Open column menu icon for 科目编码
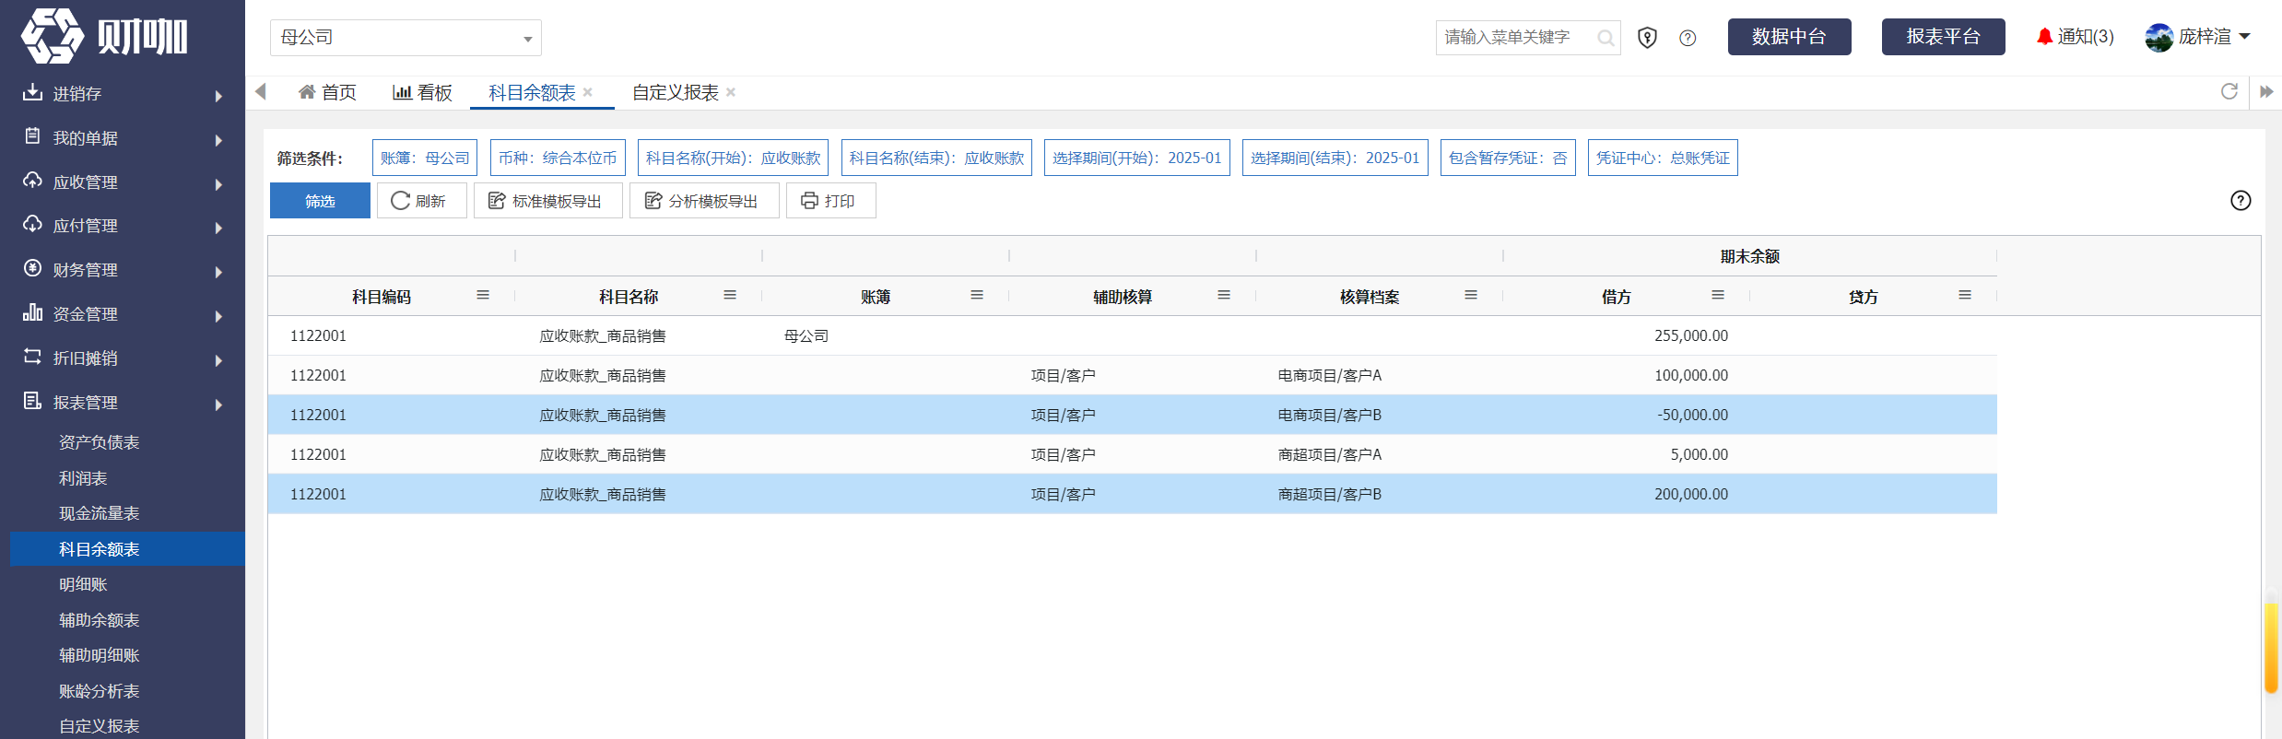 point(483,295)
